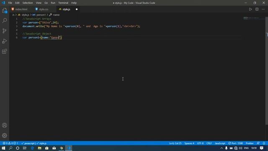This screenshot has width=268, height=151.
Task: Open Microsoft Store from taskbar
Action: (47, 148)
